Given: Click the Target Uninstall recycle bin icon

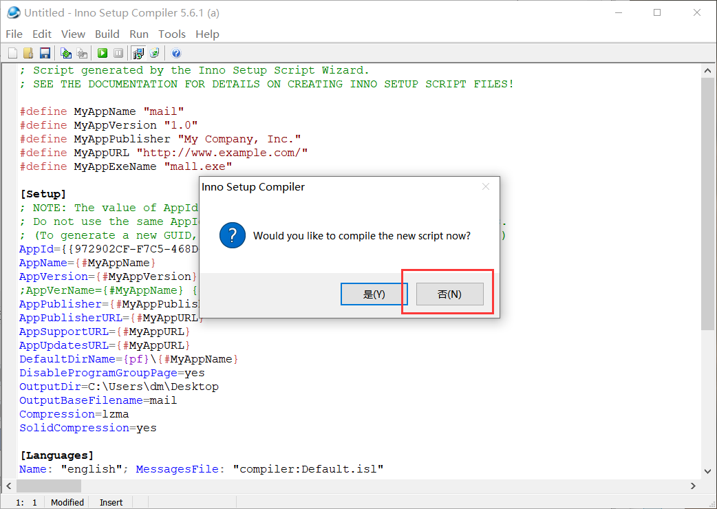Looking at the screenshot, I should pyautogui.click(x=155, y=54).
